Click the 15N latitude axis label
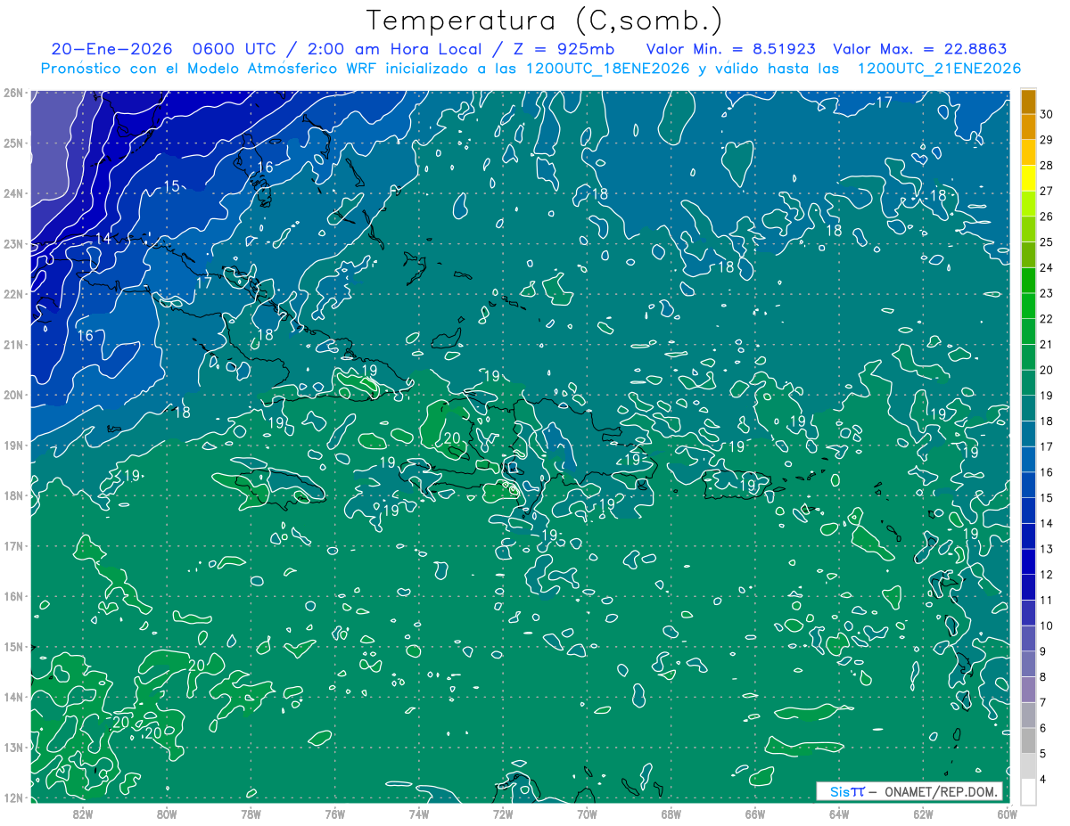 13,646
